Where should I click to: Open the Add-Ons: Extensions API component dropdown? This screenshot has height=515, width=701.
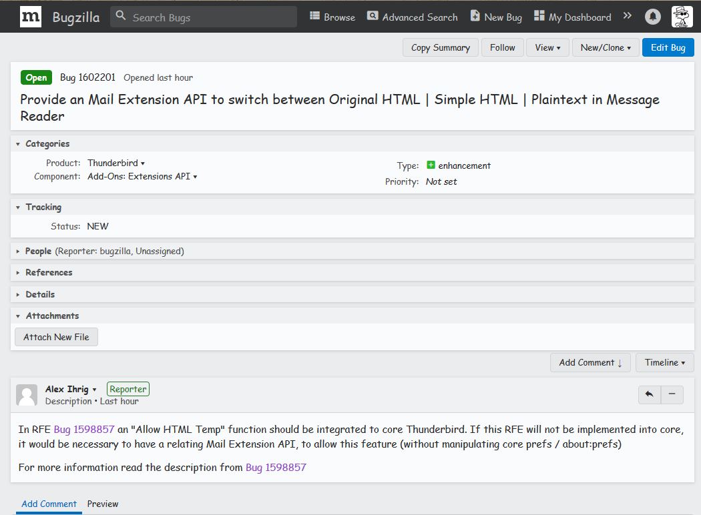(142, 176)
